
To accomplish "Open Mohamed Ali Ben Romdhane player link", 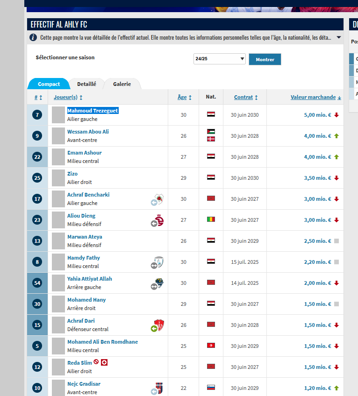I will click(103, 342).
